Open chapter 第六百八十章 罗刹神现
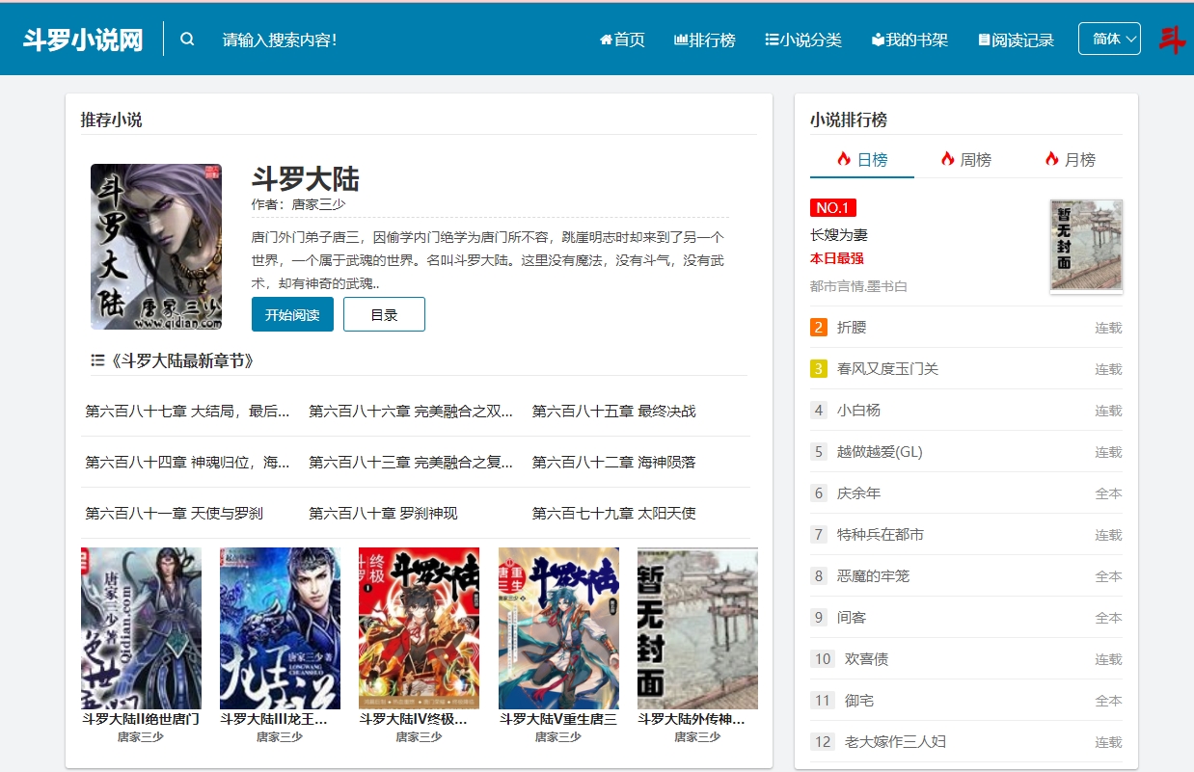 click(x=384, y=513)
